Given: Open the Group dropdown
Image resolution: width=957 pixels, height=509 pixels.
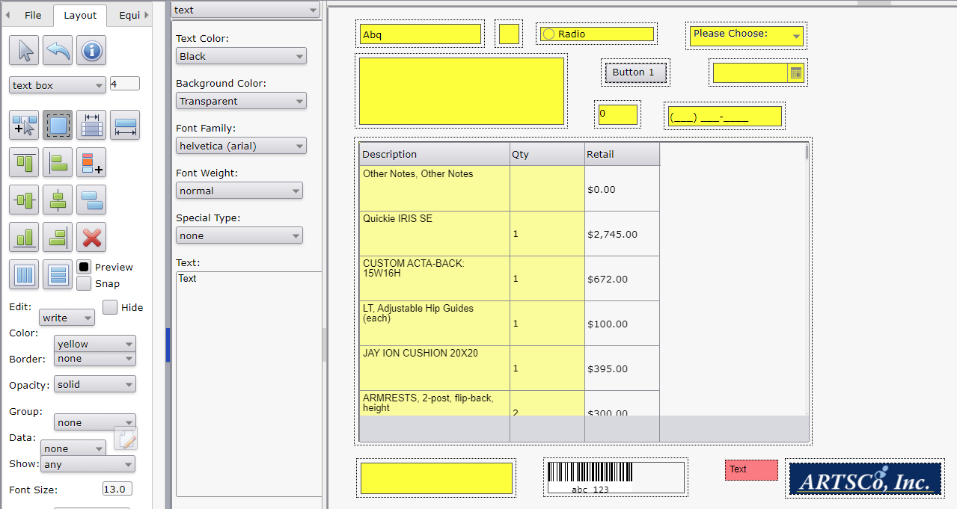Looking at the screenshot, I should point(95,422).
